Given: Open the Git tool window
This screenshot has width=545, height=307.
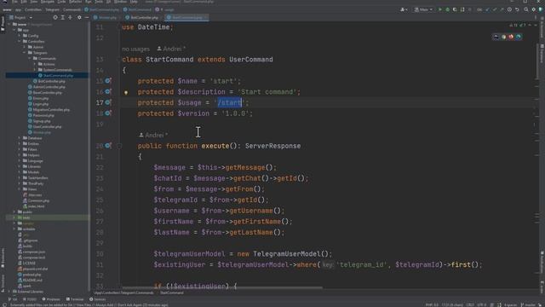Looking at the screenshot, I should (13, 299).
